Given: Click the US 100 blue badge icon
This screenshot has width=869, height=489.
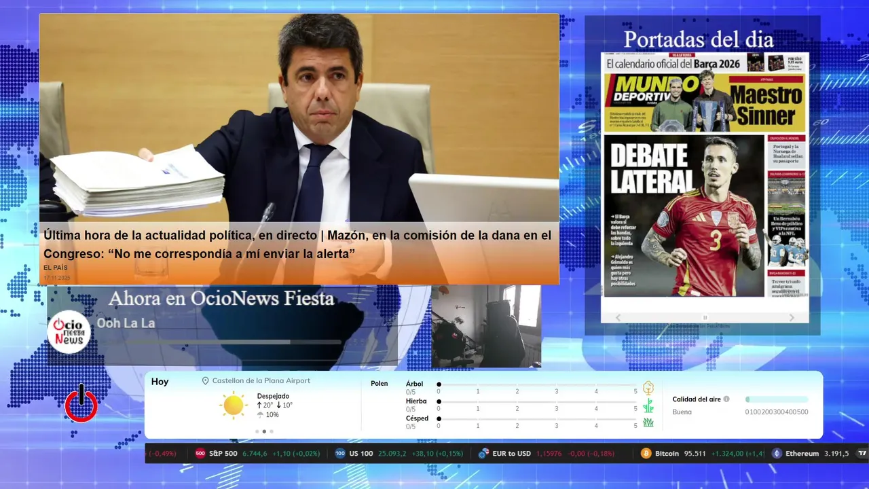Looking at the screenshot, I should [x=340, y=454].
